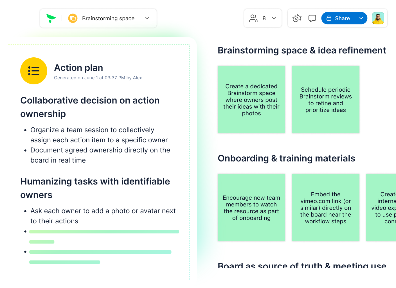Click the 'Generated on June 1' timestamp text
This screenshot has width=396, height=288.
(98, 78)
